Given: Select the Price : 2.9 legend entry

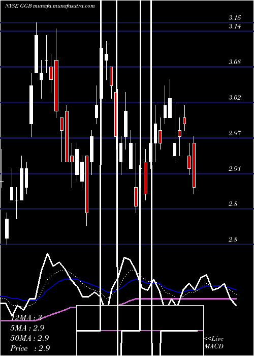Looking at the screenshot, I should pyautogui.click(x=30, y=348).
